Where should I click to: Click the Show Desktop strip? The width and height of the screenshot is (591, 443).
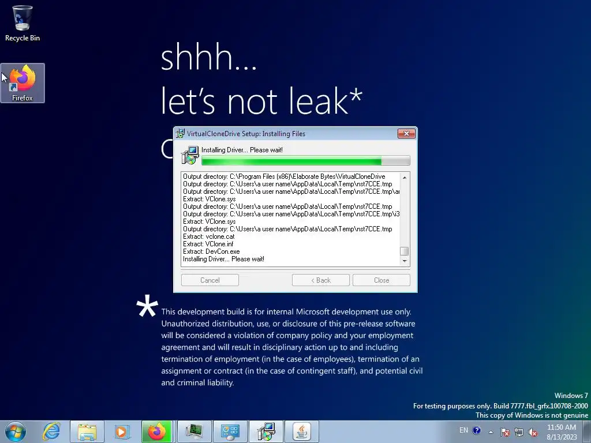click(587, 431)
